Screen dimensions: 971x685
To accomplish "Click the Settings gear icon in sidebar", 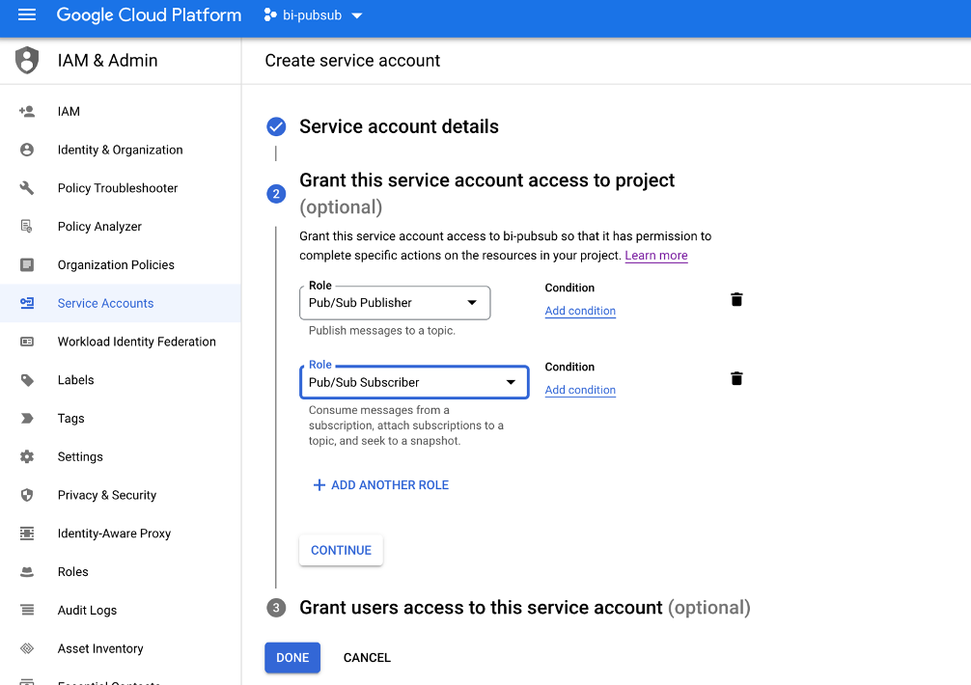I will 27,457.
